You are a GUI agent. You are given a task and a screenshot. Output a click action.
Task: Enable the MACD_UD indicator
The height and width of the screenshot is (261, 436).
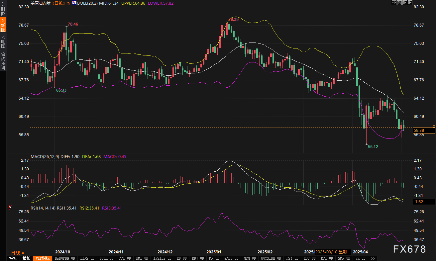tap(231, 258)
